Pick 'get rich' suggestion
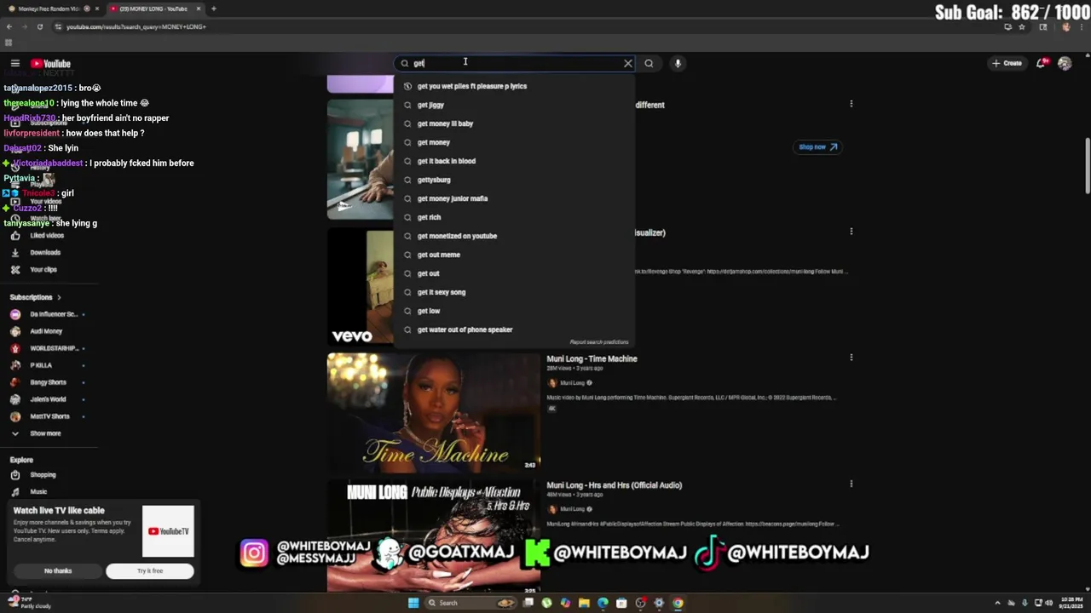Screen dimensions: 1091x613 click(x=514, y=217)
